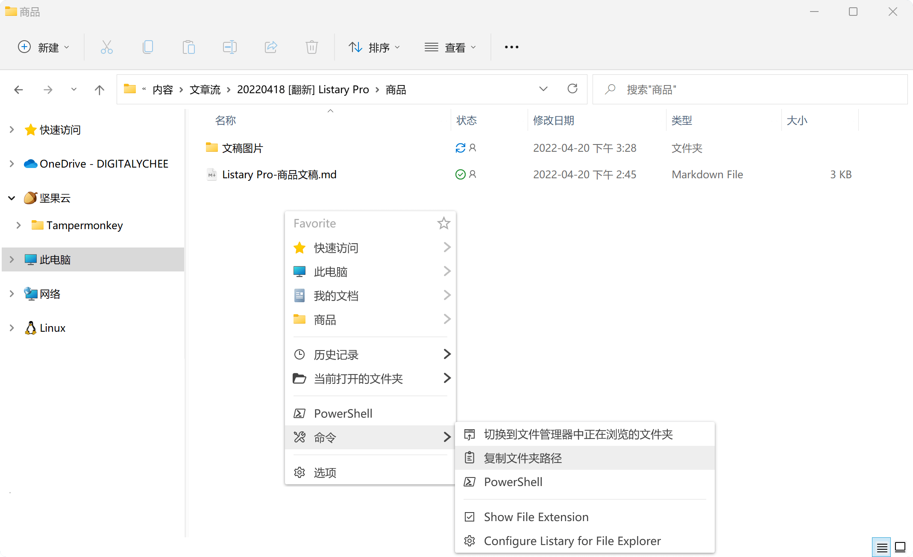
Task: Select the Rename icon on the toolbar
Action: pyautogui.click(x=229, y=47)
